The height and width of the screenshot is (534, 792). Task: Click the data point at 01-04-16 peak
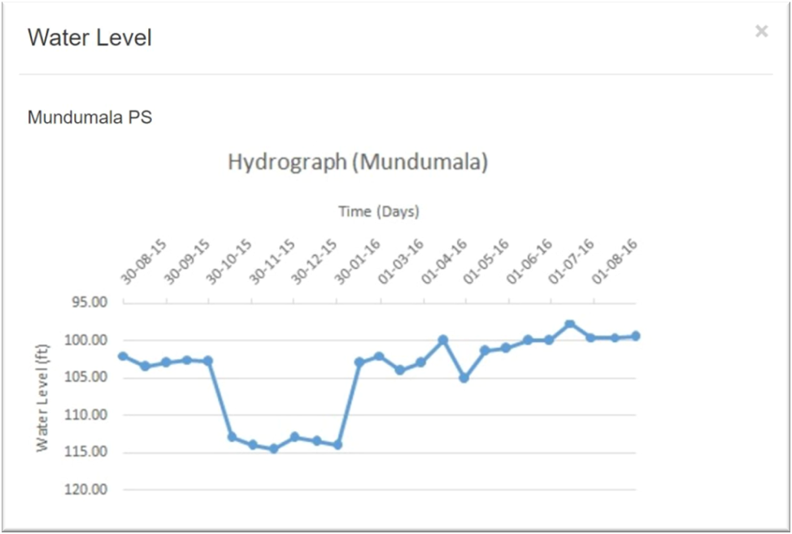click(x=442, y=339)
